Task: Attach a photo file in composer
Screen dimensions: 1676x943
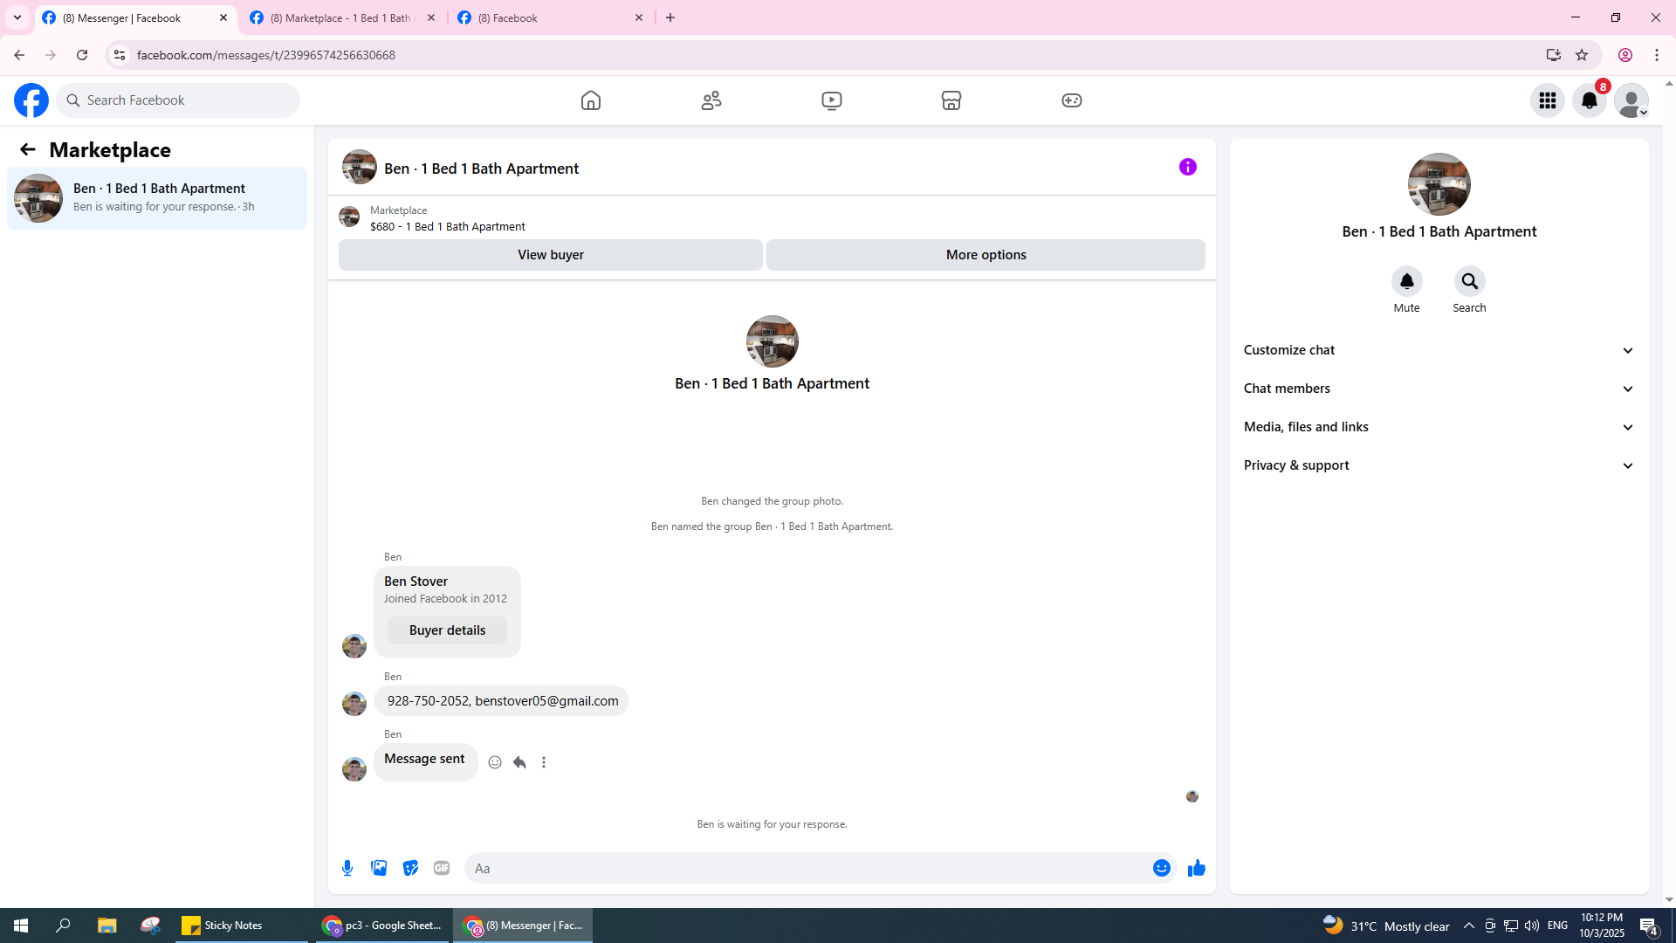Action: [379, 868]
